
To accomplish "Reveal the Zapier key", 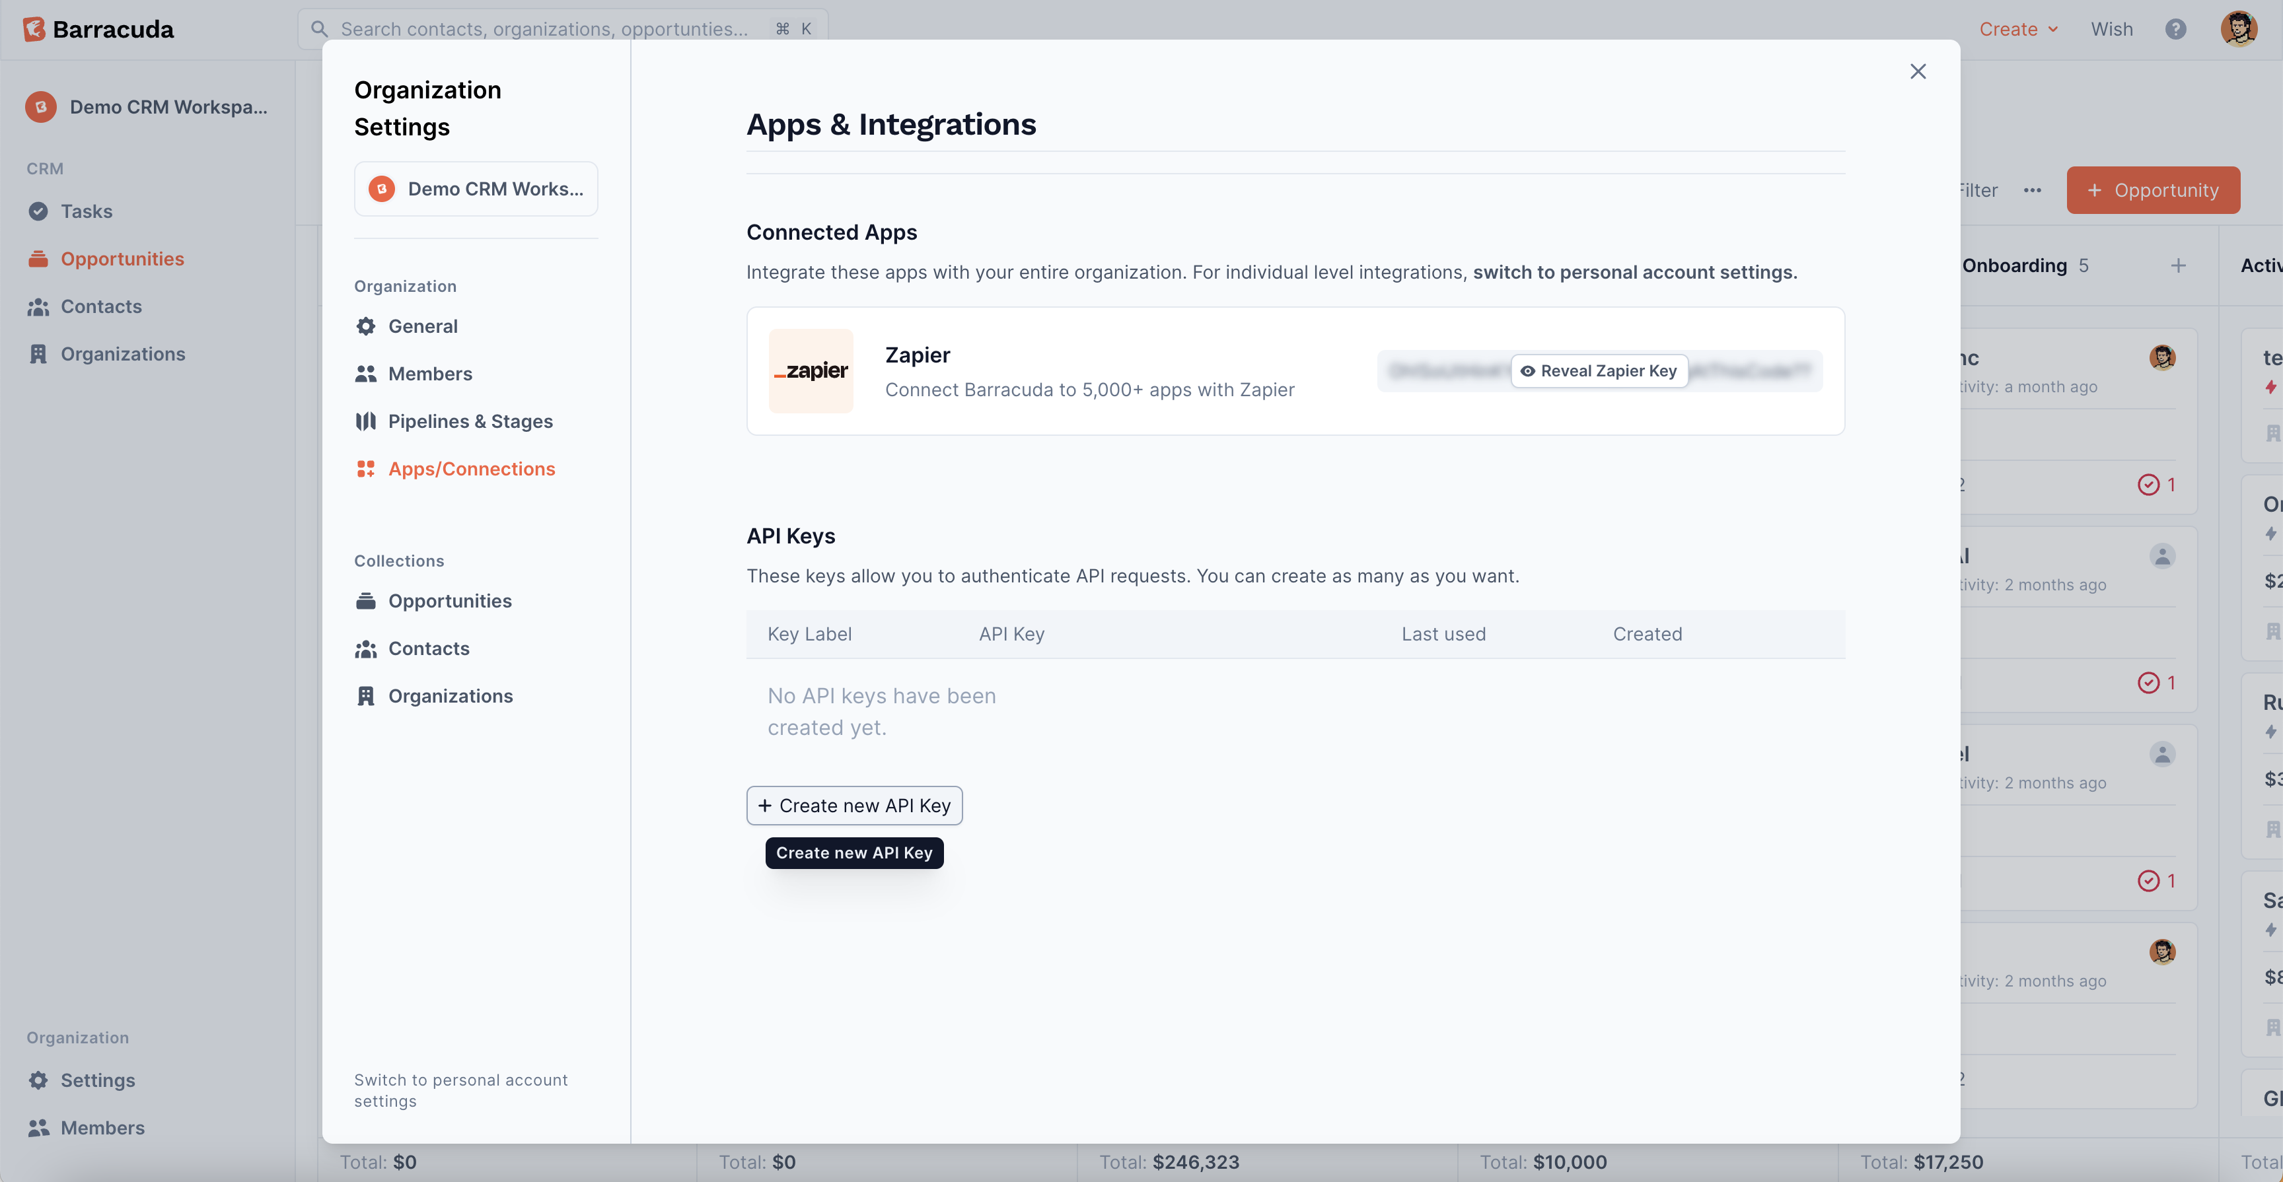I will (x=1599, y=370).
